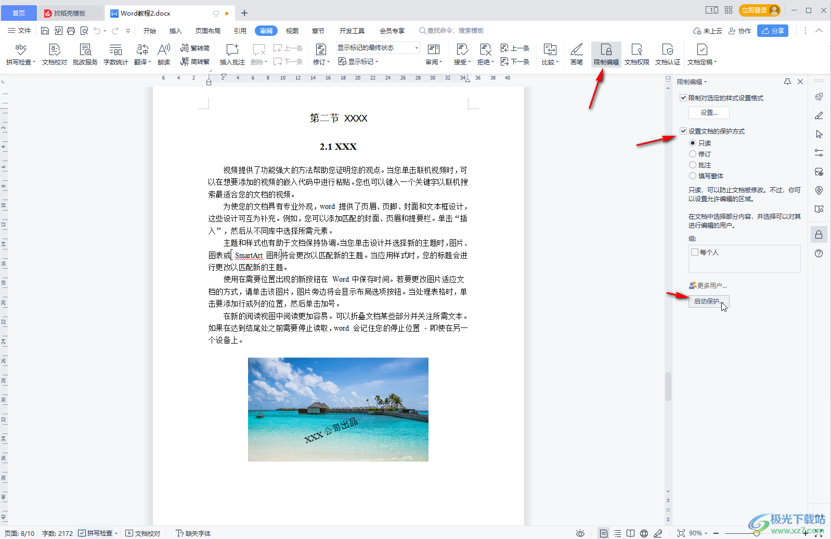This screenshot has height=539, width=831.
Task: Click the 启动保护 button
Action: (709, 301)
